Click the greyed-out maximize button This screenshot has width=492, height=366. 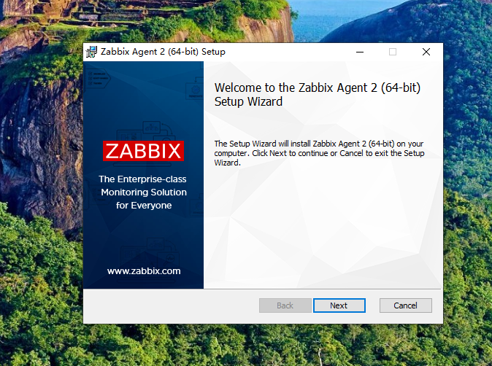(x=393, y=52)
